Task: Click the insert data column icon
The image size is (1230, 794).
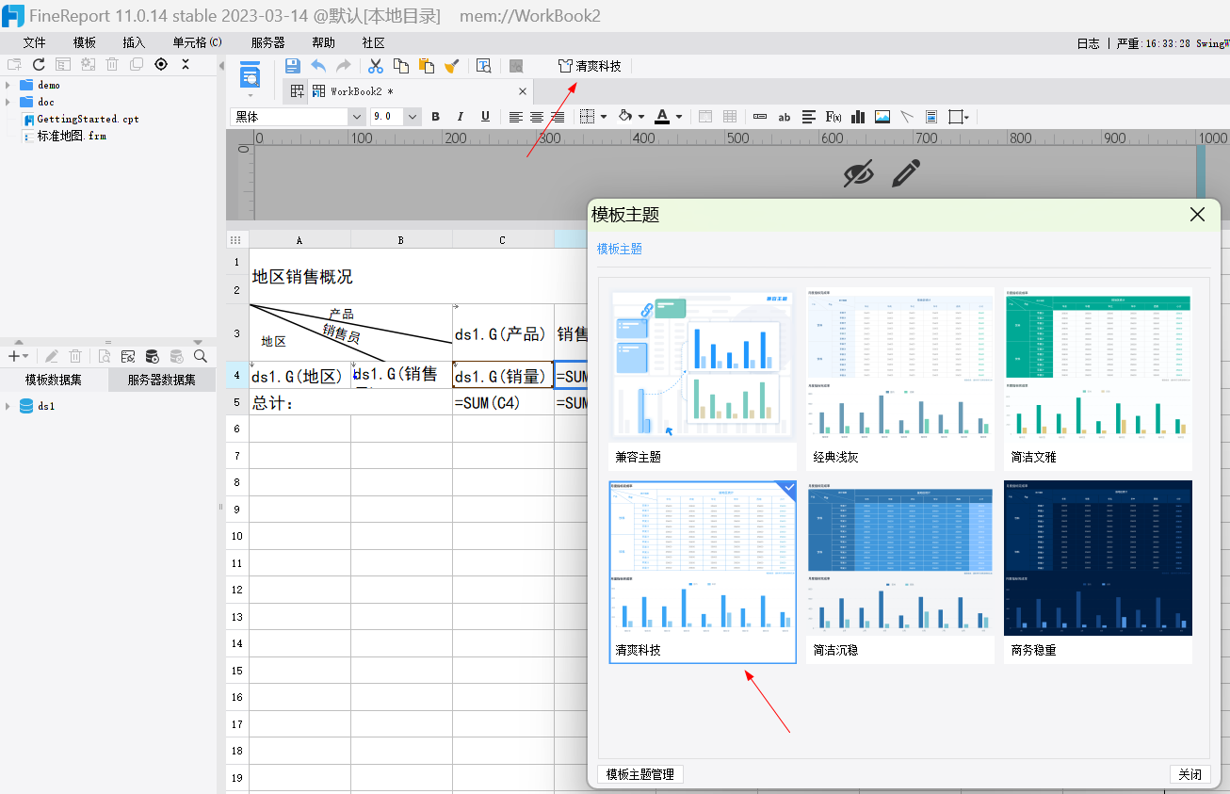Action: [x=759, y=117]
